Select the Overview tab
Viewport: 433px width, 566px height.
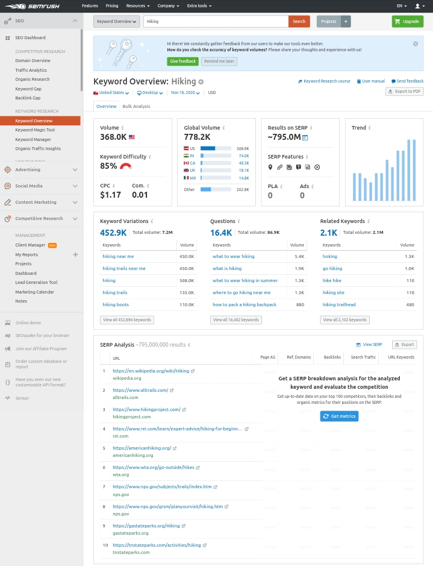(107, 107)
